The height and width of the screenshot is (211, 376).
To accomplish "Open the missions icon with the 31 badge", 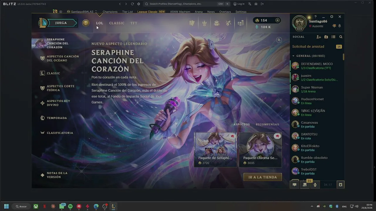I will click(x=305, y=185).
